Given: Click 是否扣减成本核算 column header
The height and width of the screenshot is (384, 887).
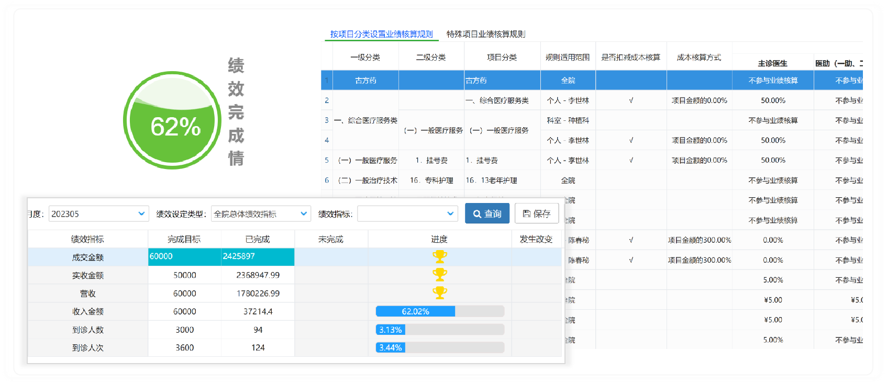Looking at the screenshot, I should pyautogui.click(x=631, y=57).
